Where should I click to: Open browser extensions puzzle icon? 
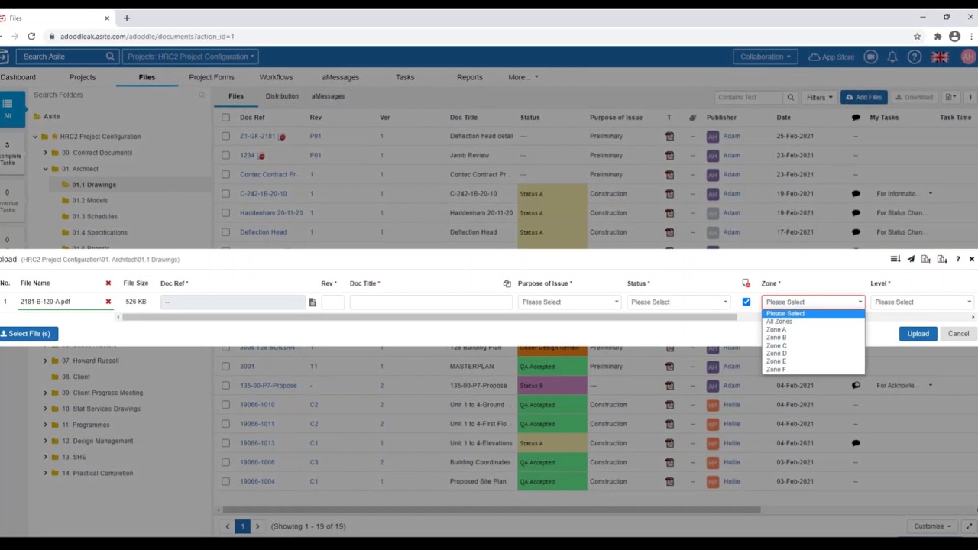pyautogui.click(x=938, y=36)
